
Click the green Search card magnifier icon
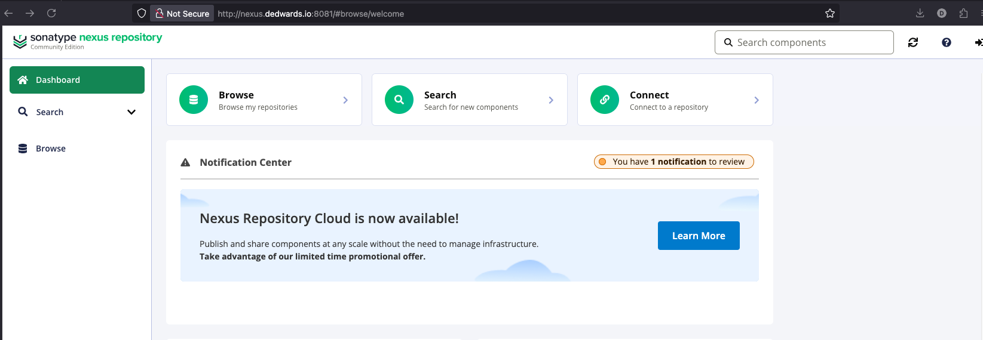(x=399, y=100)
